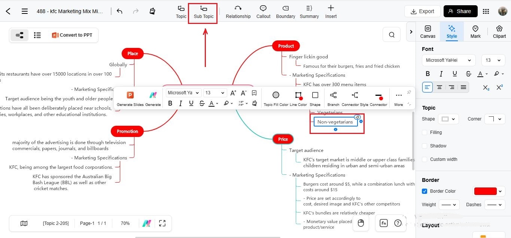Increase font size in floating toolbar
Image resolution: width=511 pixels, height=238 pixels.
click(233, 93)
